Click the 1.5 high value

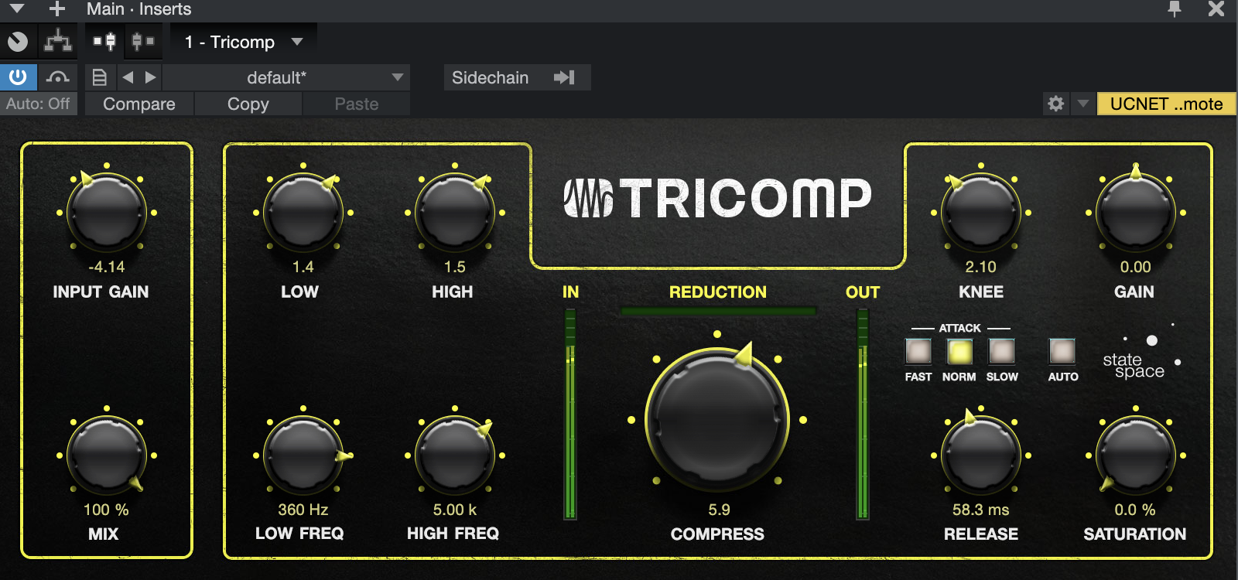coord(455,267)
